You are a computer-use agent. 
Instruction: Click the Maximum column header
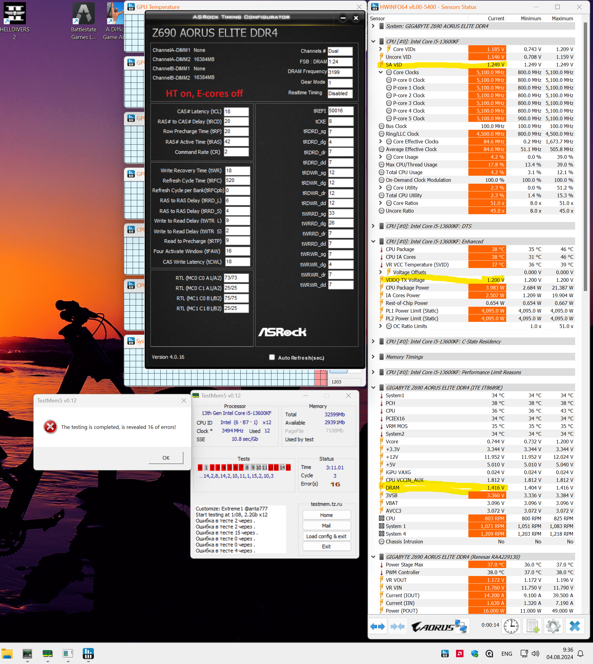(x=562, y=18)
